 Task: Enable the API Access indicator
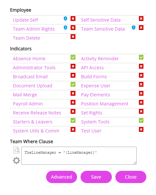(141, 66)
